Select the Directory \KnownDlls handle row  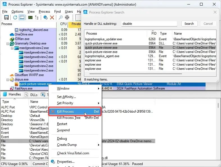click(24, 120)
